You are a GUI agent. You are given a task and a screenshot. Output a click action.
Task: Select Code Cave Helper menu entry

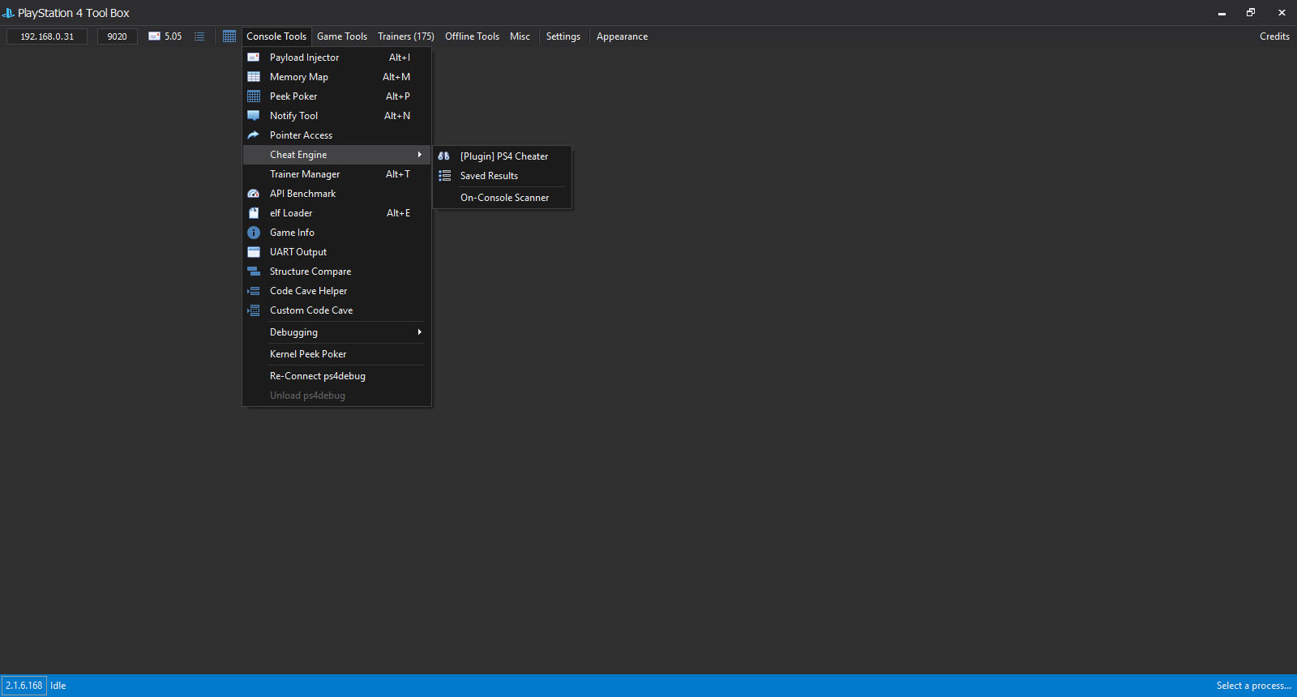pos(336,291)
